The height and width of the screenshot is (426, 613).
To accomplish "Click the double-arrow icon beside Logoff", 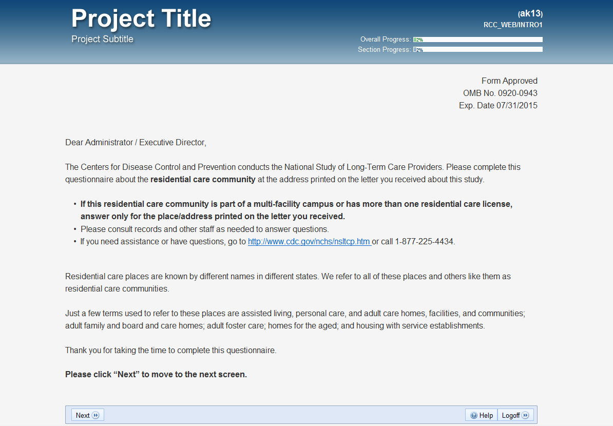I will [526, 415].
